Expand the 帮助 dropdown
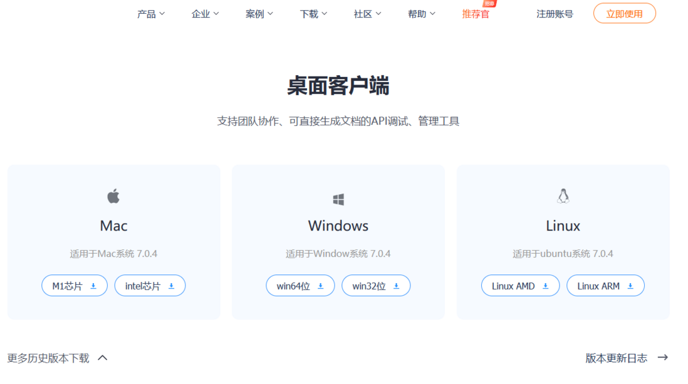Viewport: 688px width, 384px height. pos(420,13)
